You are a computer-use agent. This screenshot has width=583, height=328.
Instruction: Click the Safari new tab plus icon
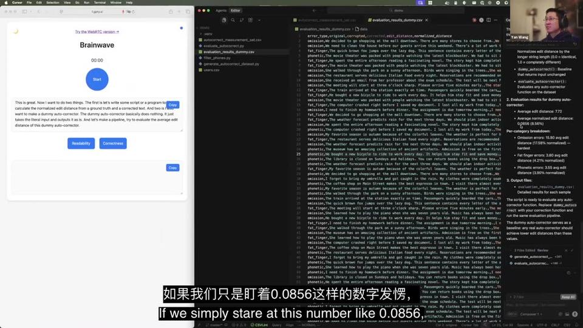tap(179, 12)
